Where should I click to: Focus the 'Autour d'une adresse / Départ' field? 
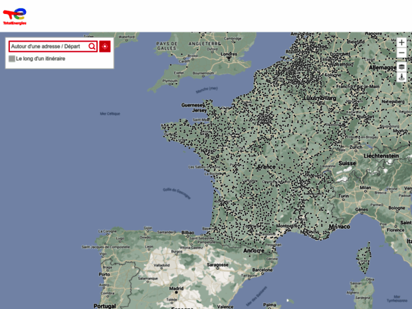[48, 46]
